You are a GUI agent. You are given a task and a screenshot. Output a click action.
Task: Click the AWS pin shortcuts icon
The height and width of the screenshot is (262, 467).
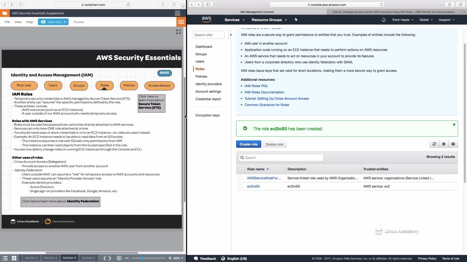296,20
